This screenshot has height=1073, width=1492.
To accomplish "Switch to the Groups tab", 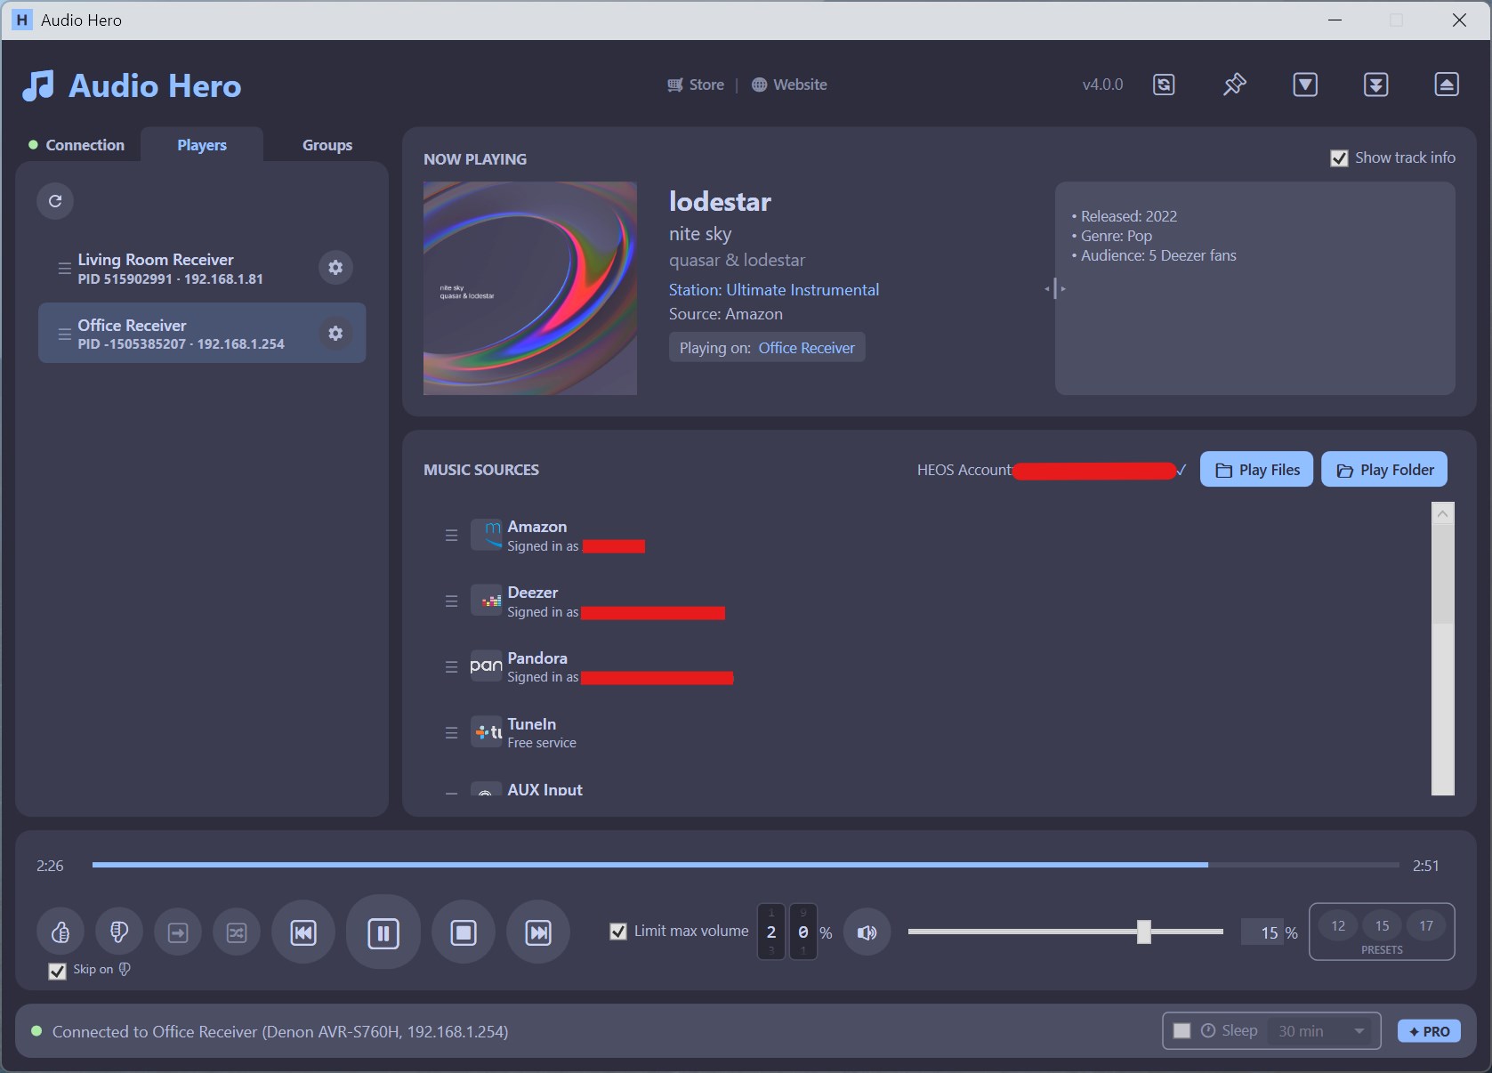I will [327, 145].
